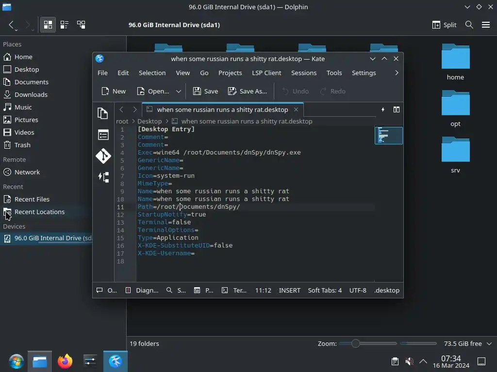
Task: Open the Settings menu in Kate
Action: 364,73
